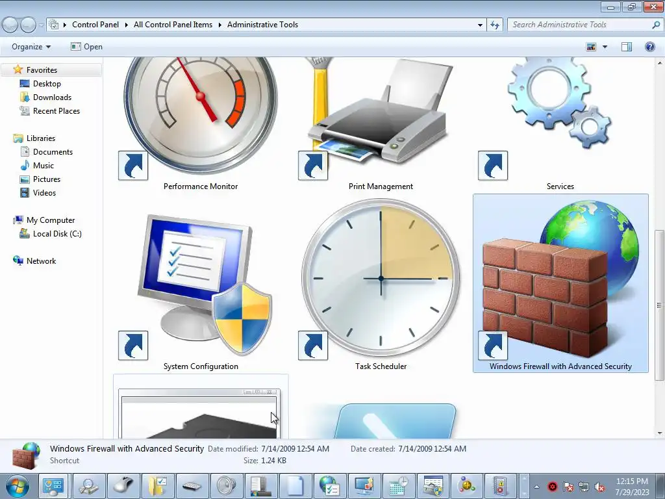665x499 pixels.
Task: Click the Action Center flag tray icon
Action: [568, 487]
